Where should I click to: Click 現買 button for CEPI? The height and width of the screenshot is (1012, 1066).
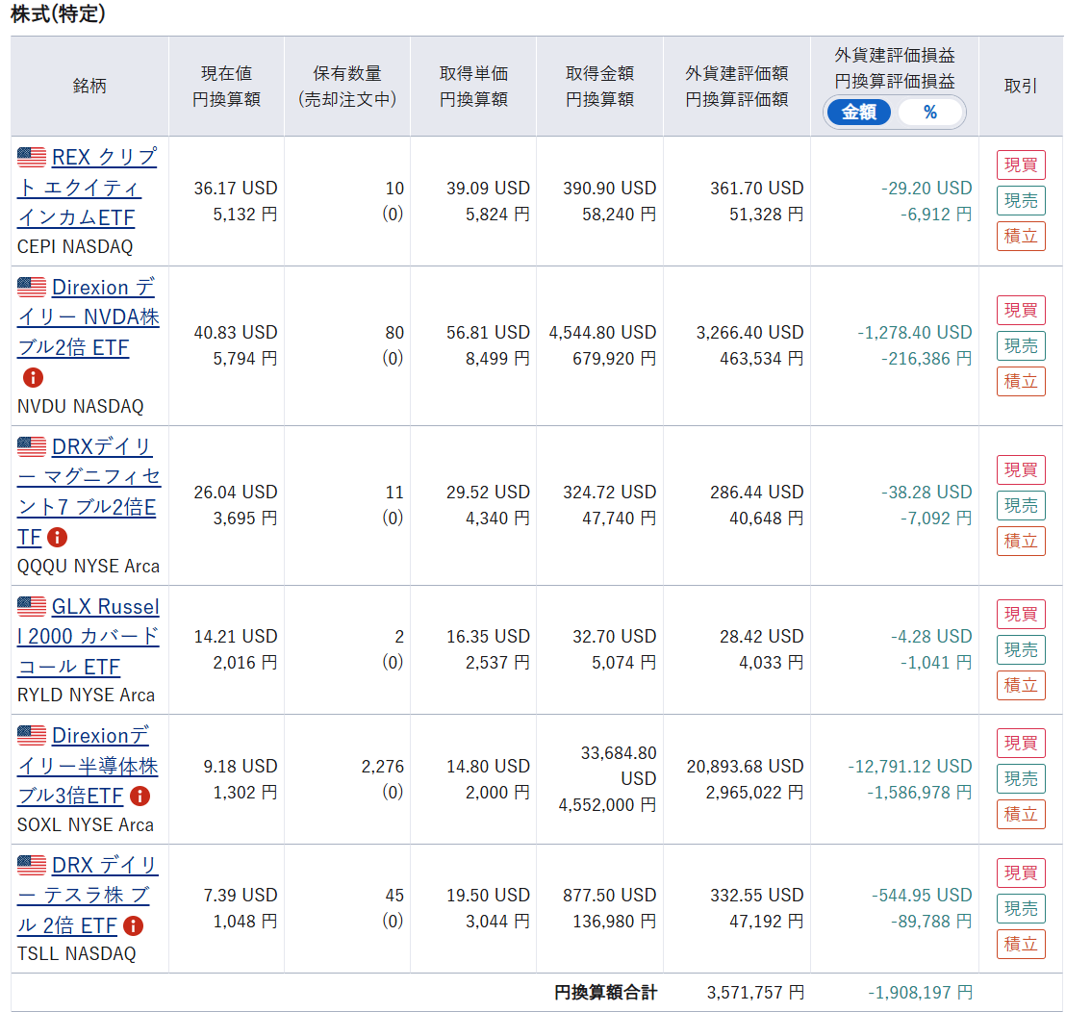1021,165
